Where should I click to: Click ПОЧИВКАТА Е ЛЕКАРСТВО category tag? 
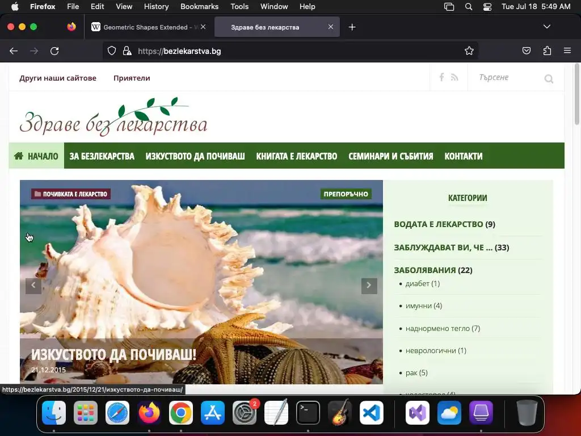tap(71, 194)
